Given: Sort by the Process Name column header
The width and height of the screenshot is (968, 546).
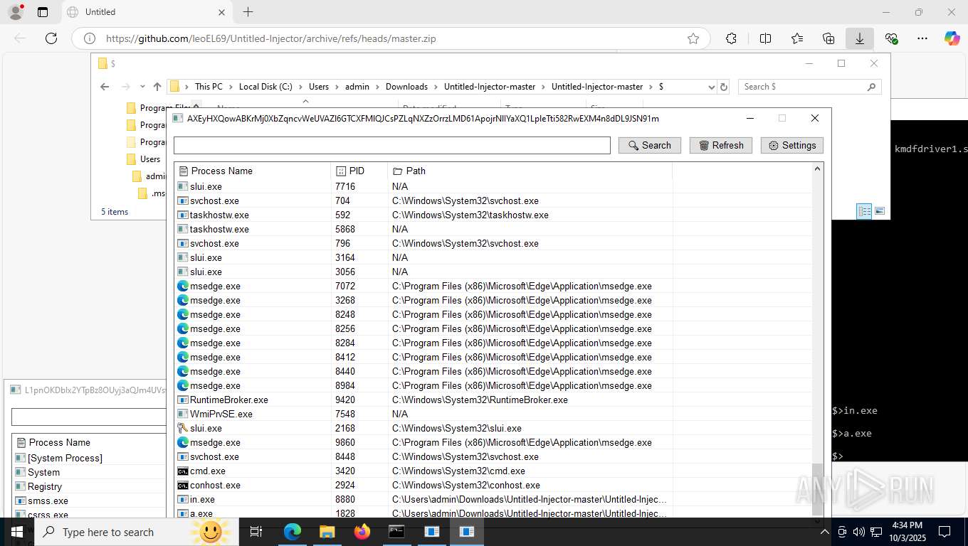Looking at the screenshot, I should coord(253,171).
